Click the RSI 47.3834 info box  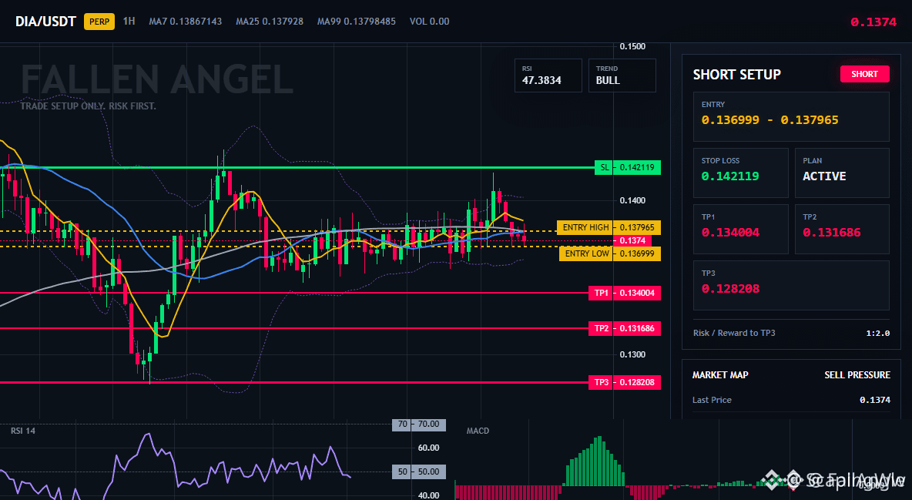[x=548, y=75]
